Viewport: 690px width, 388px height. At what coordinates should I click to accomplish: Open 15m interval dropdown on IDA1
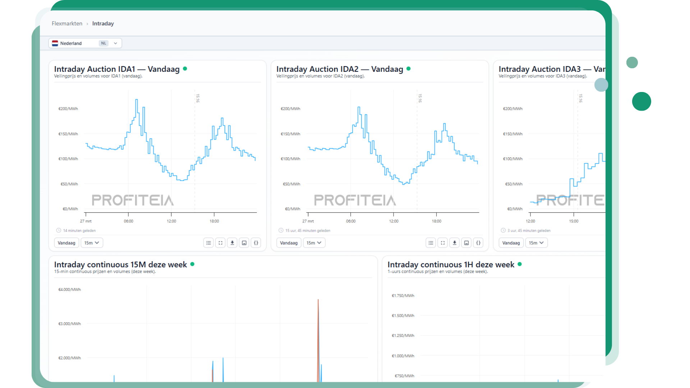92,243
